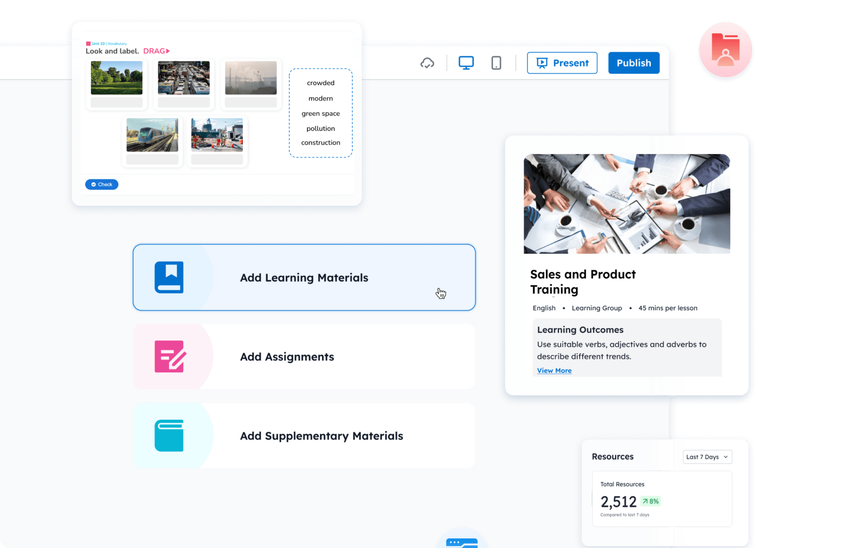
Task: Select the word 'crowded' from the word list
Action: (320, 83)
